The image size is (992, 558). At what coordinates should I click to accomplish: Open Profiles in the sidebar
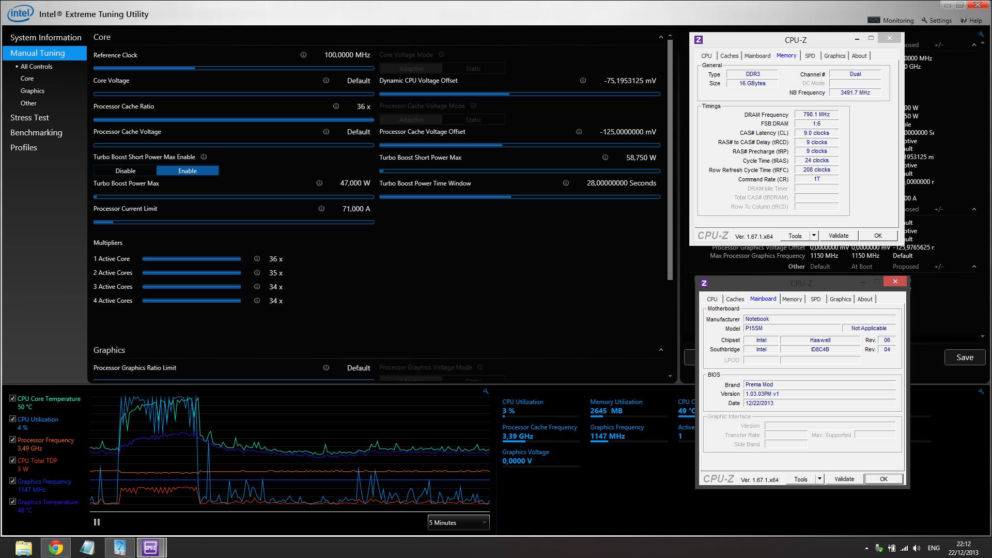click(24, 148)
